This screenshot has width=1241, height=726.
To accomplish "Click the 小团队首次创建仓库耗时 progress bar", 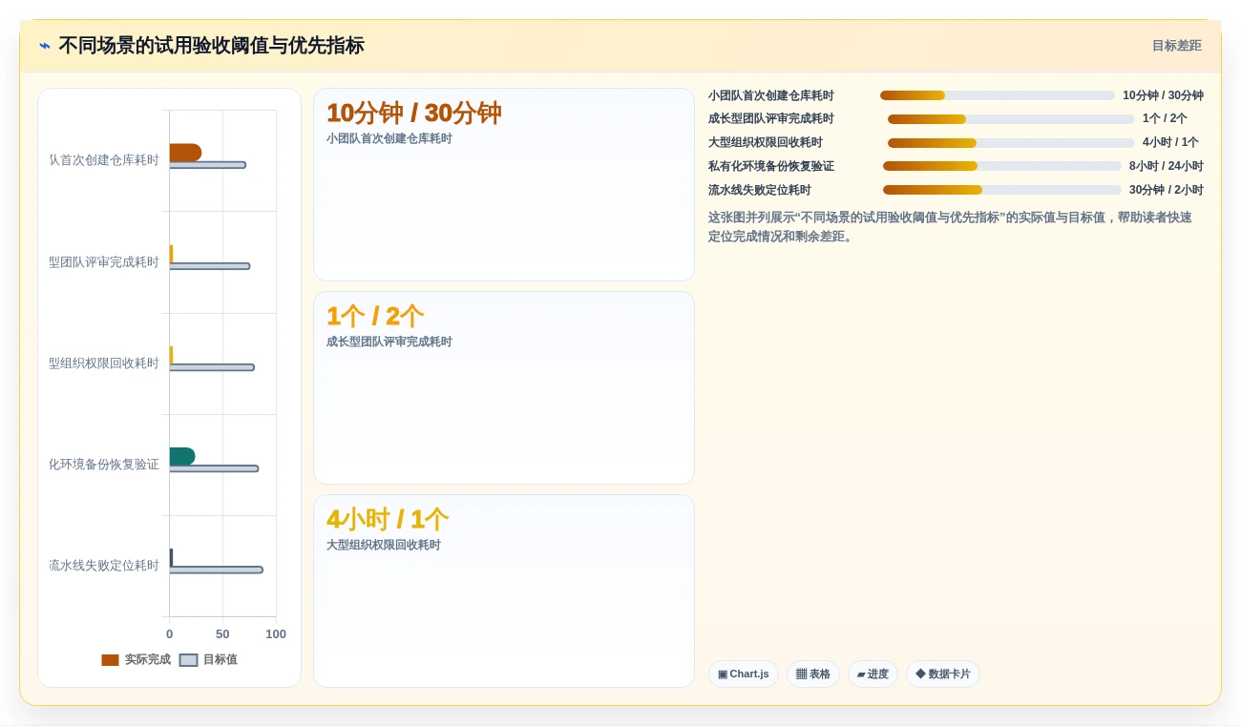I will [x=998, y=95].
